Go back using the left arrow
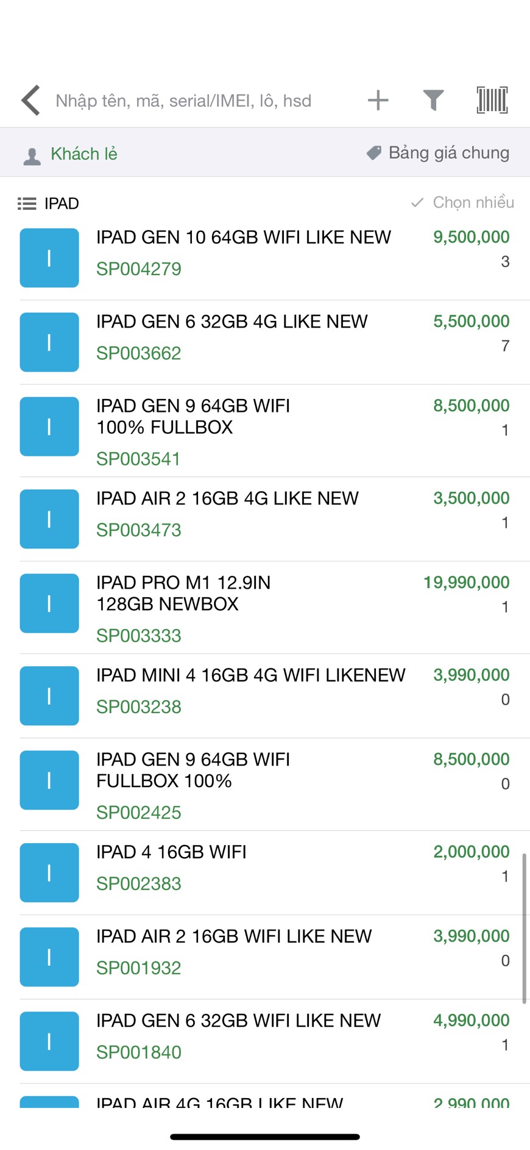530x1150 pixels. pyautogui.click(x=30, y=100)
